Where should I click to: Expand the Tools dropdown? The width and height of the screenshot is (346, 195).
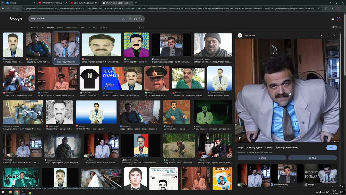(141, 27)
